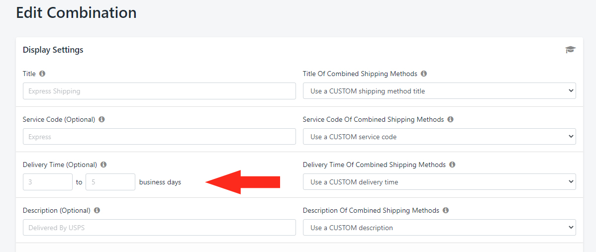
Task: Click info icon next to Delivery Time (Optional)
Action: click(x=103, y=165)
